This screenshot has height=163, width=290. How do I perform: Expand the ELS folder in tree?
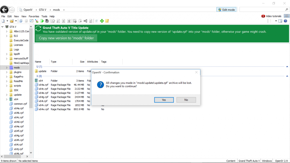point(7,36)
